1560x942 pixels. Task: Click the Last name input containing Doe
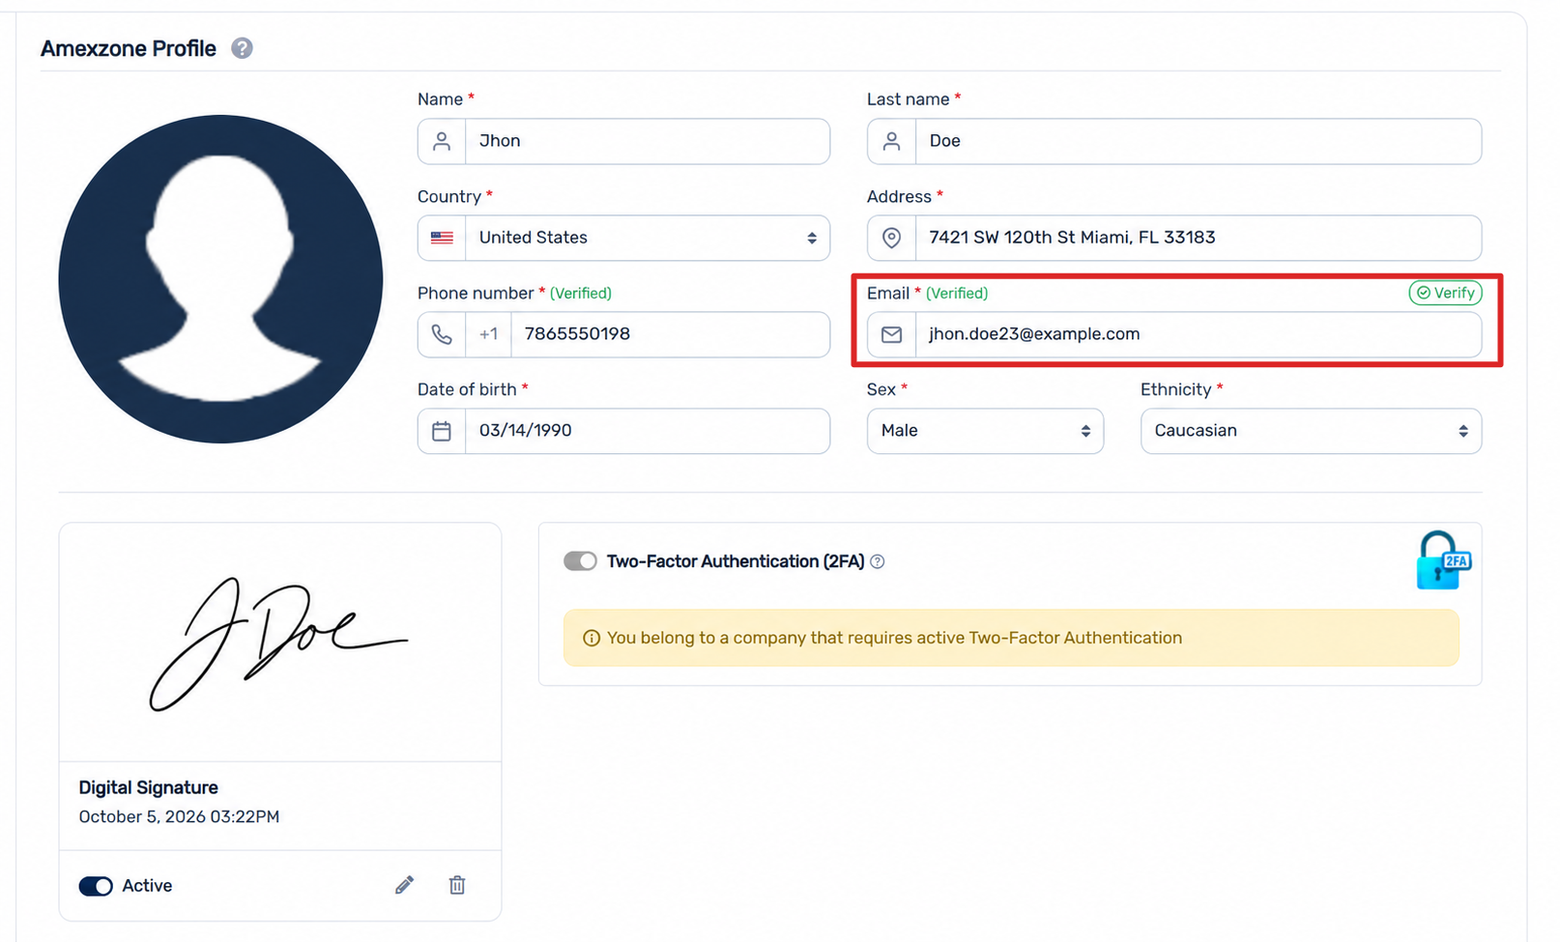coord(1199,141)
